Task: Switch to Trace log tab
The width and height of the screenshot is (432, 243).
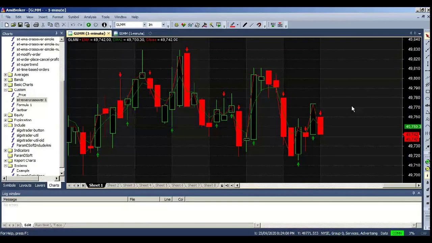Action: click(x=58, y=225)
